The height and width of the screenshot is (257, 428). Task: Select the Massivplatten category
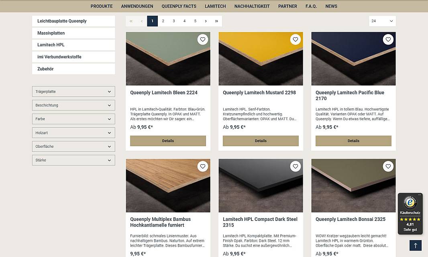[x=73, y=33]
